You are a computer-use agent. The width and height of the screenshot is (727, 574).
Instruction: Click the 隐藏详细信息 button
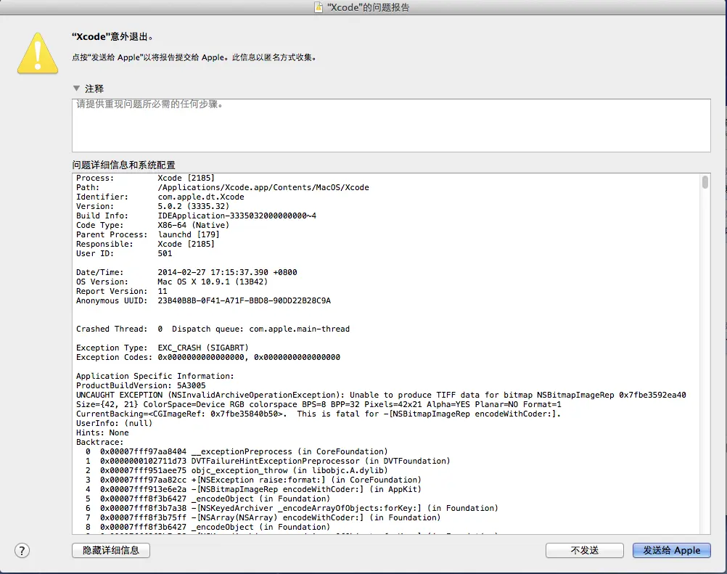click(111, 550)
